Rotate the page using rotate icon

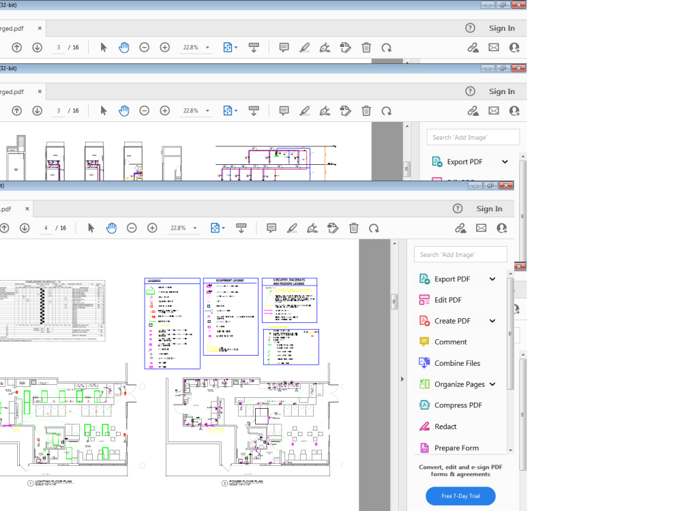point(373,228)
